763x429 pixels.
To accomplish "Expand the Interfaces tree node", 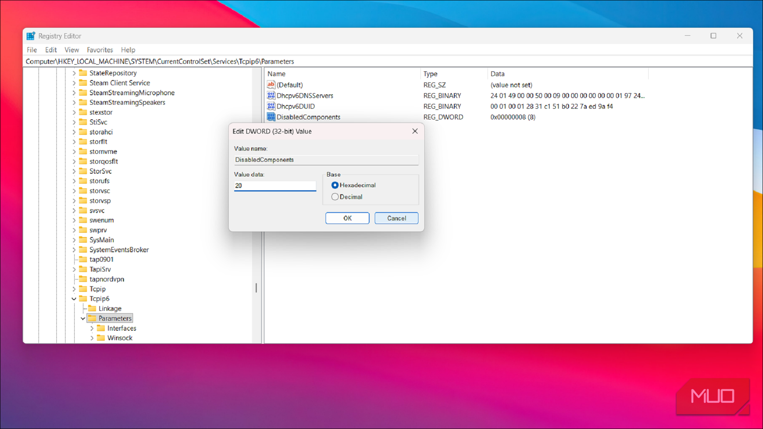I will point(92,328).
